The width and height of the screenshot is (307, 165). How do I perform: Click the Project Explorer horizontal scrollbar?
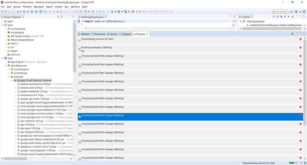point(14,158)
